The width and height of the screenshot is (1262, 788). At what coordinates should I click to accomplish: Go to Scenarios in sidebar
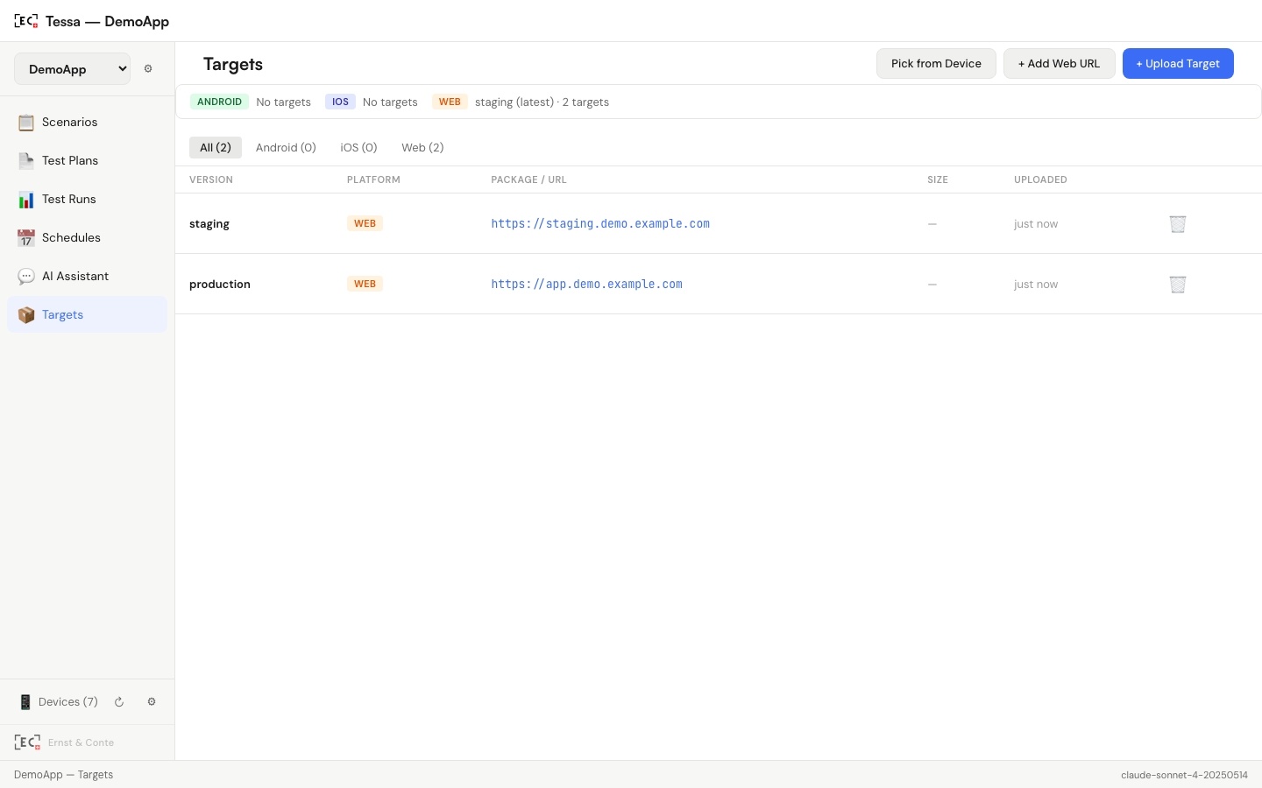87,122
